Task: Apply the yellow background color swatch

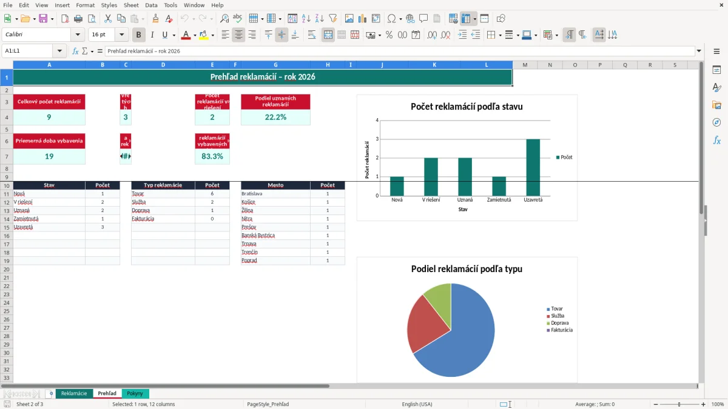Action: point(204,35)
